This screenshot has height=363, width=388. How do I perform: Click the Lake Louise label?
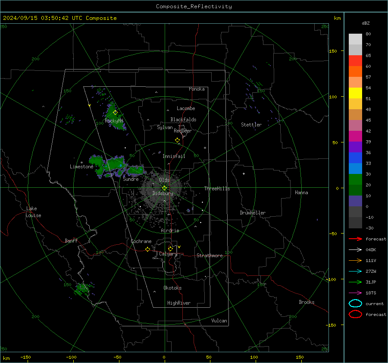[x=33, y=212]
